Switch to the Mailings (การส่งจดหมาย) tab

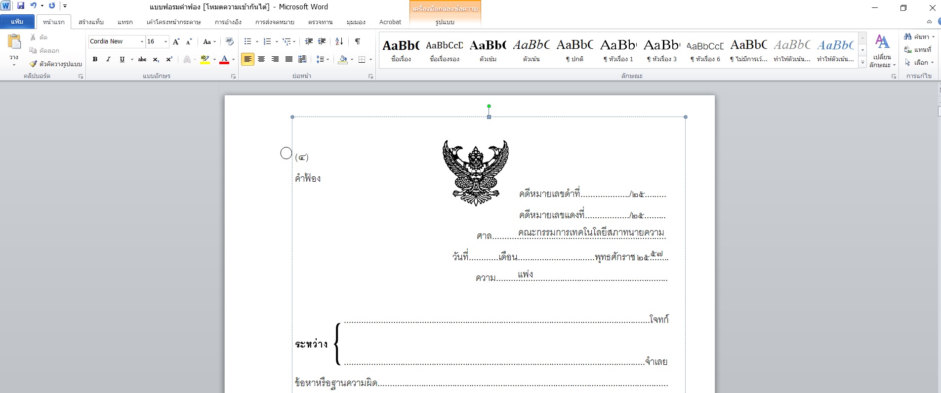tap(275, 22)
